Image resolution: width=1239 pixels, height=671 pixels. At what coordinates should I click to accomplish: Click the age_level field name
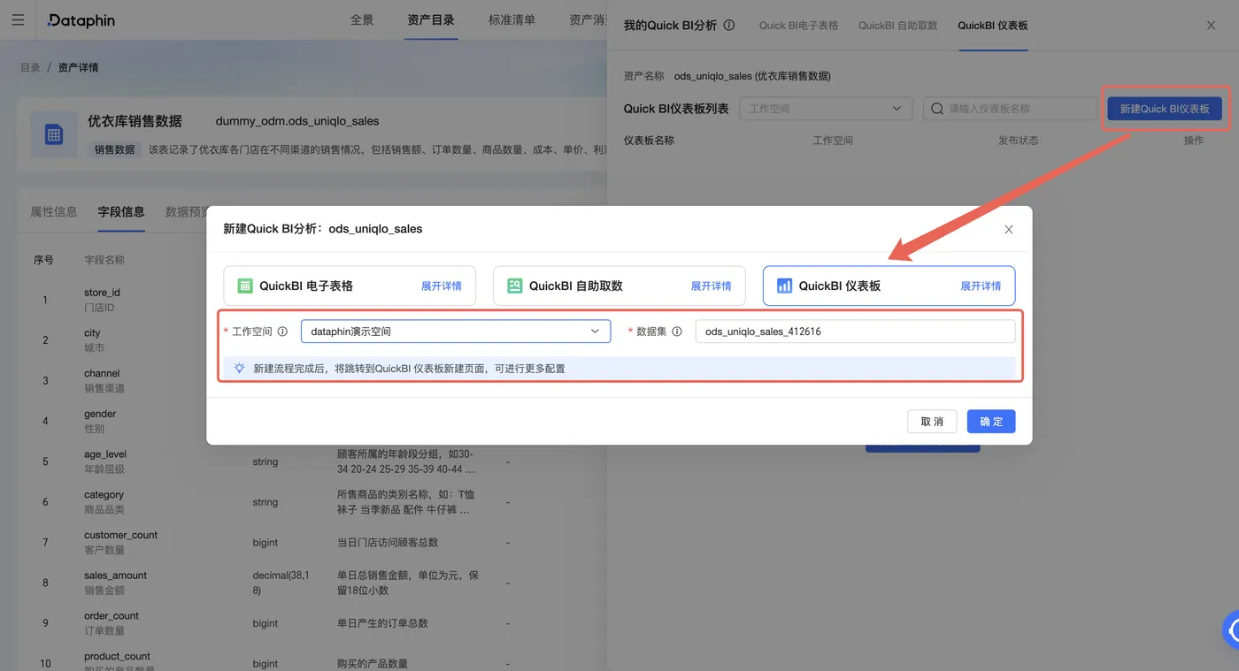click(105, 454)
